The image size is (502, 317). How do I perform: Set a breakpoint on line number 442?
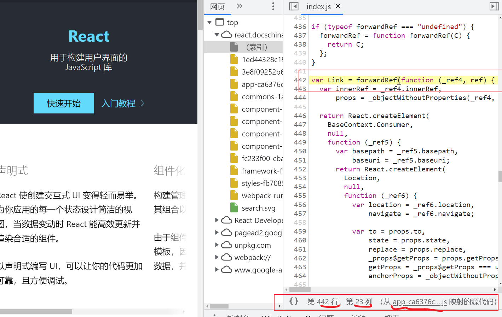300,80
